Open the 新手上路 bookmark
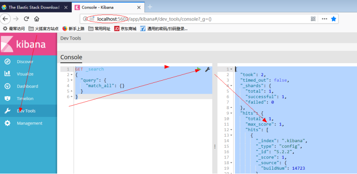The height and width of the screenshot is (174, 357). tap(73, 29)
